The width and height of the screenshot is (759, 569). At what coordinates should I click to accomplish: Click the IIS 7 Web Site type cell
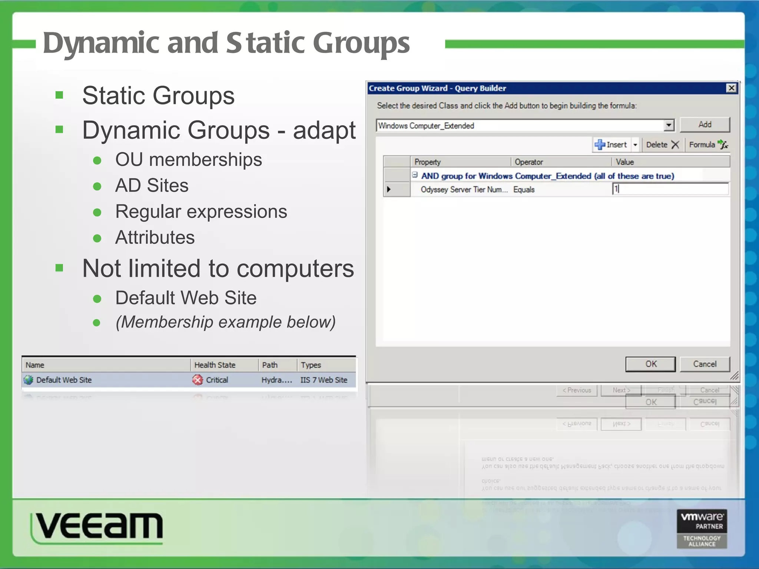coord(324,380)
